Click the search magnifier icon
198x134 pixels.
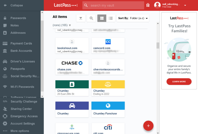click(x=86, y=5)
